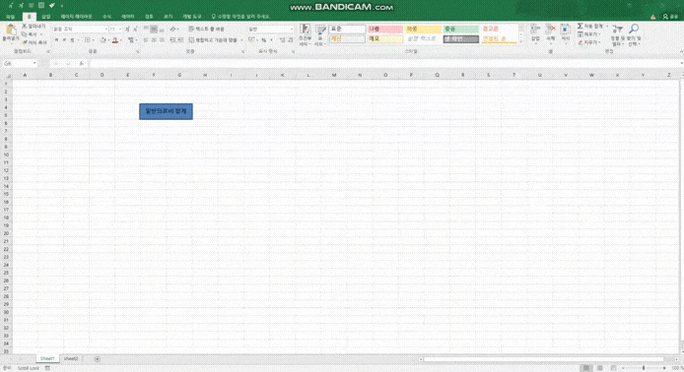Click the Insert cells icon
The height and width of the screenshot is (372, 684).
[535, 30]
